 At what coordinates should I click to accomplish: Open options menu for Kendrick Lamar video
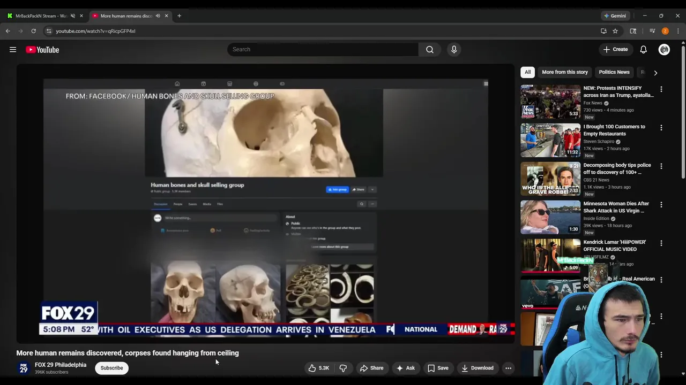[661, 243]
